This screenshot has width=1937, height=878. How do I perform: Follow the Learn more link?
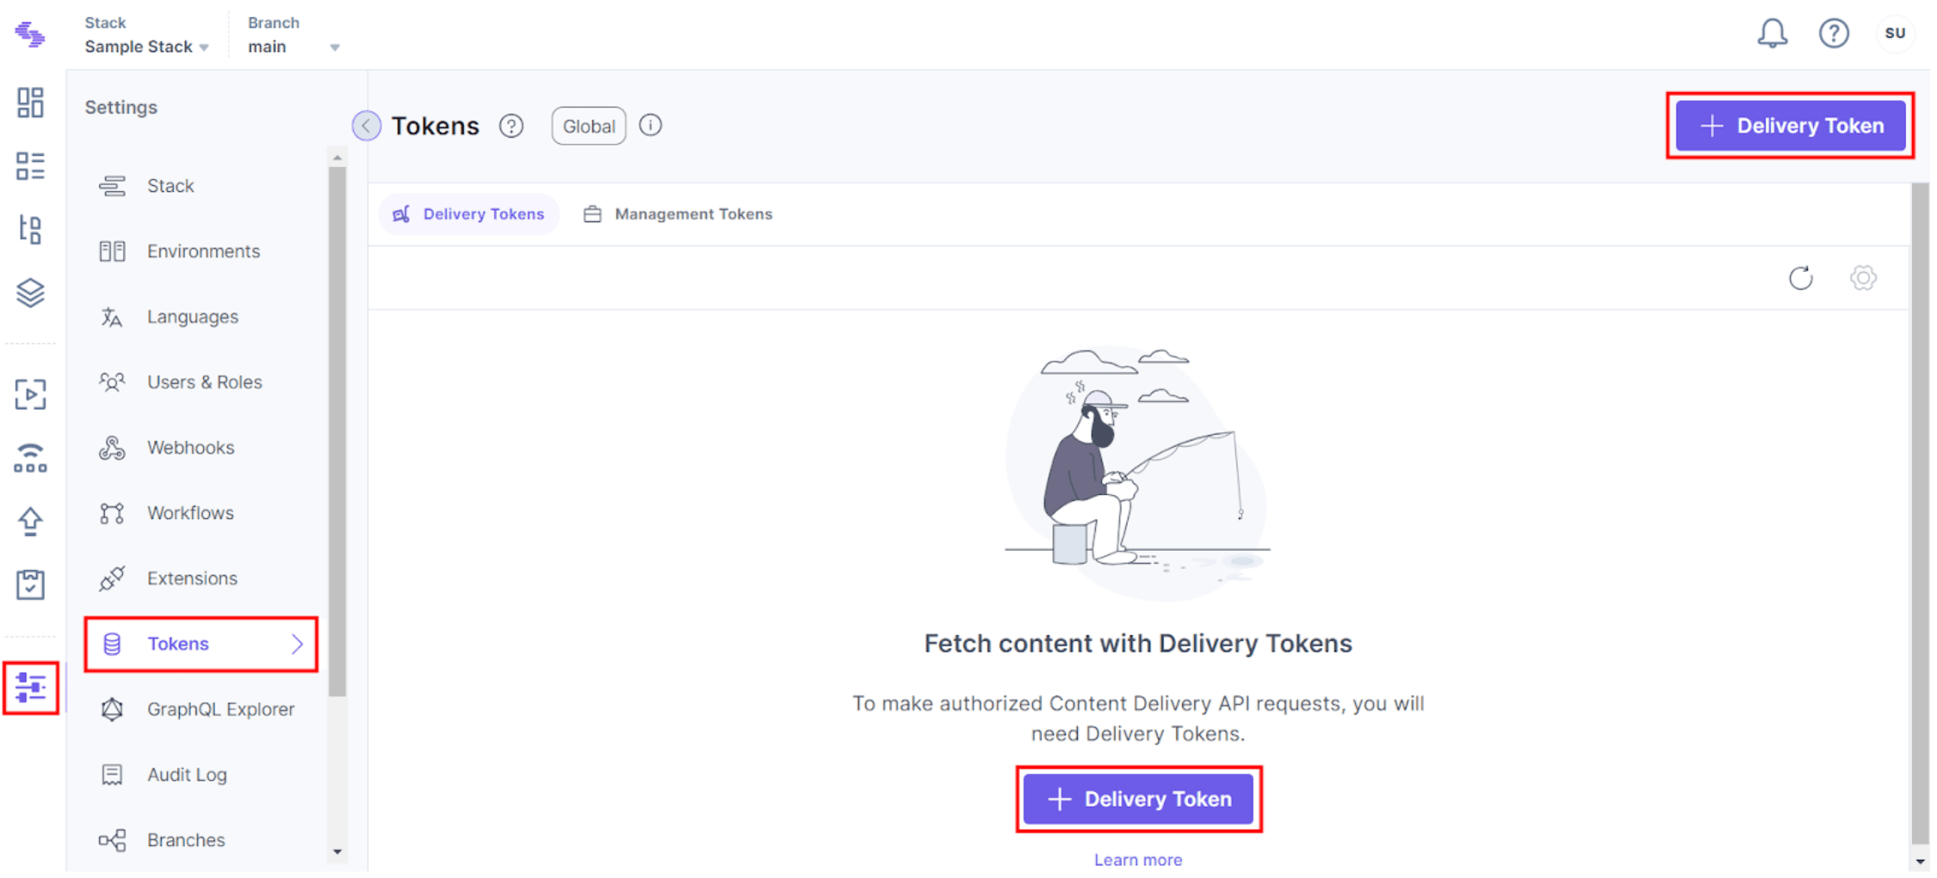[x=1138, y=860]
